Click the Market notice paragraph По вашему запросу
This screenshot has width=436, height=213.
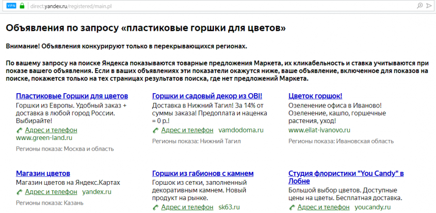point(217,70)
